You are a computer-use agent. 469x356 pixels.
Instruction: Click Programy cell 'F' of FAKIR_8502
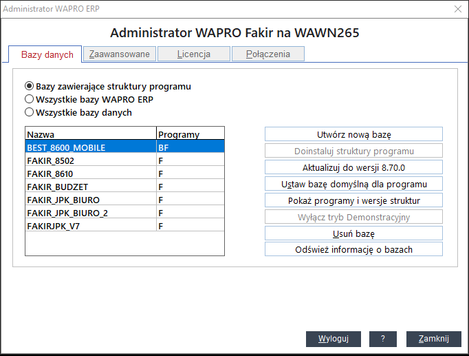(x=190, y=160)
